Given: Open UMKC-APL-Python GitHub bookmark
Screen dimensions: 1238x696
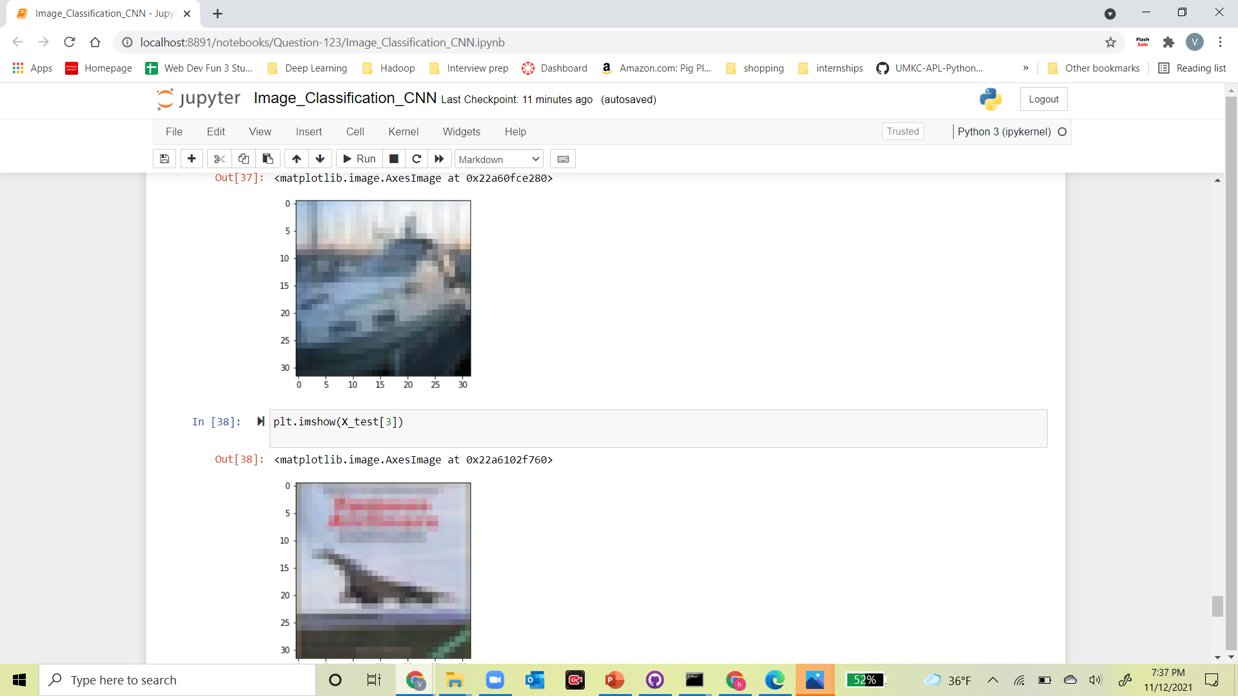Looking at the screenshot, I should pos(929,68).
